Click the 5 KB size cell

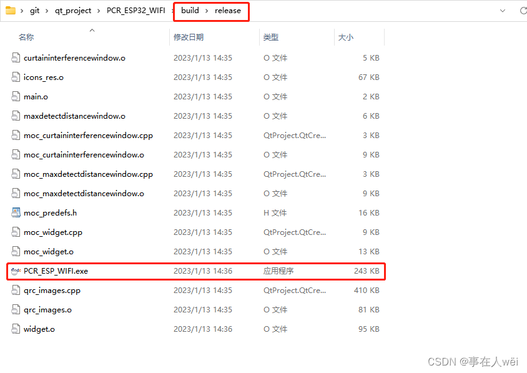point(371,58)
